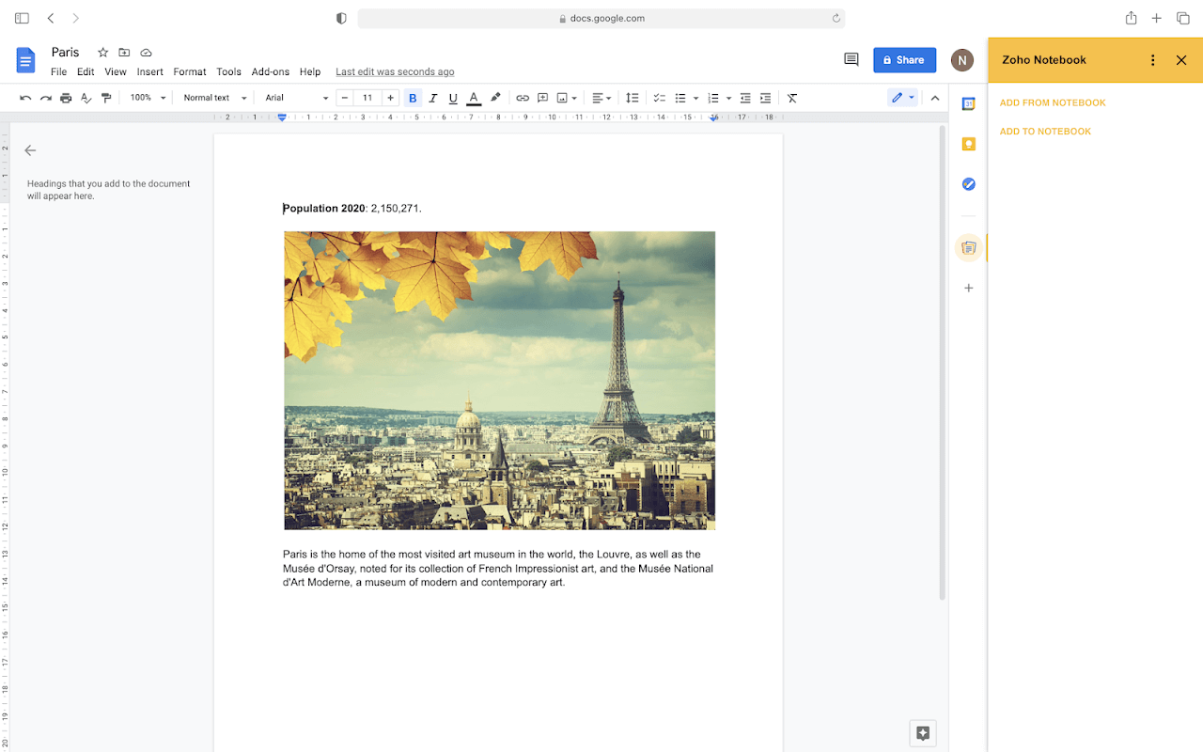Select the Paint format tool
This screenshot has height=752, width=1203.
pyautogui.click(x=106, y=97)
